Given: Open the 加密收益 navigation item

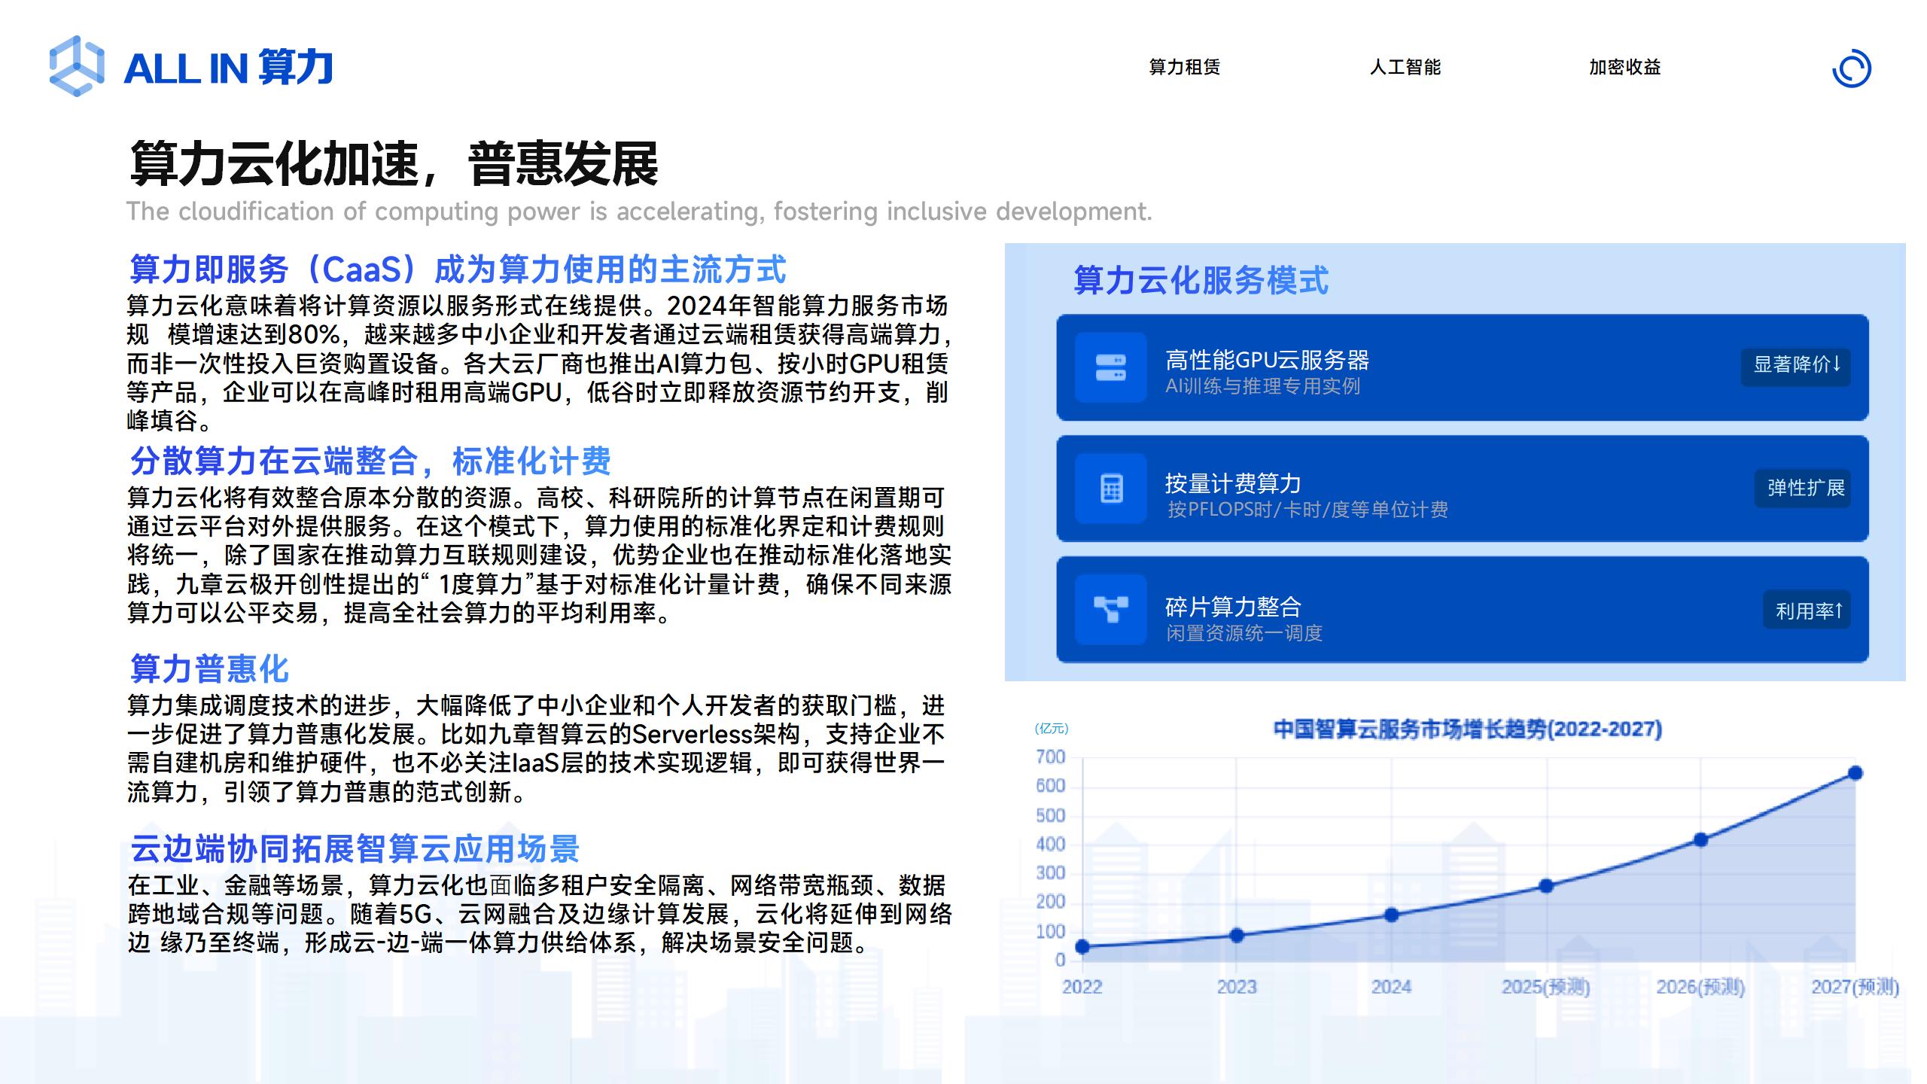Looking at the screenshot, I should [1624, 67].
